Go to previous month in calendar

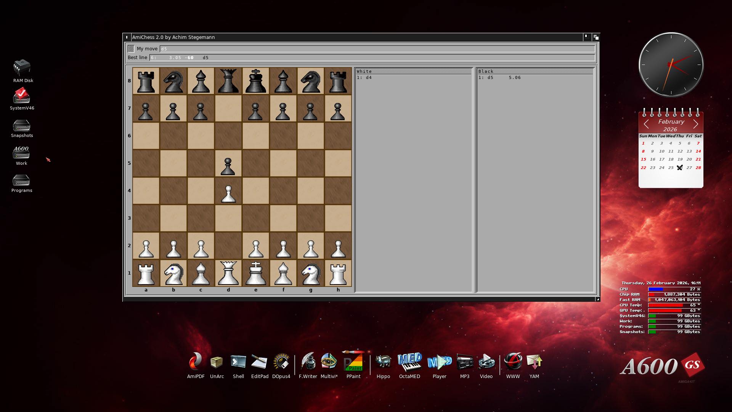pos(646,124)
